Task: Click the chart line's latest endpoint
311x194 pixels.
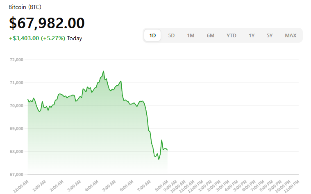Action: 167,150
